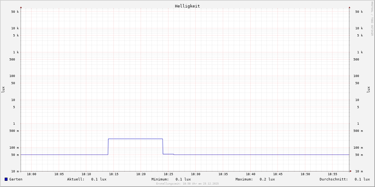Click the 18:15 time axis label
375x187 pixels.
click(x=114, y=174)
